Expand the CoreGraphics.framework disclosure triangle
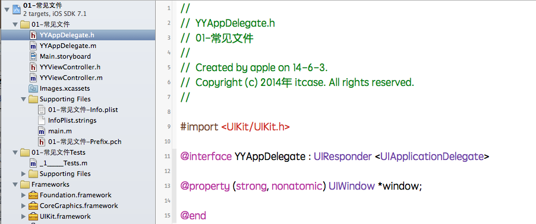Viewport: 536px width, 224px height. coord(24,206)
